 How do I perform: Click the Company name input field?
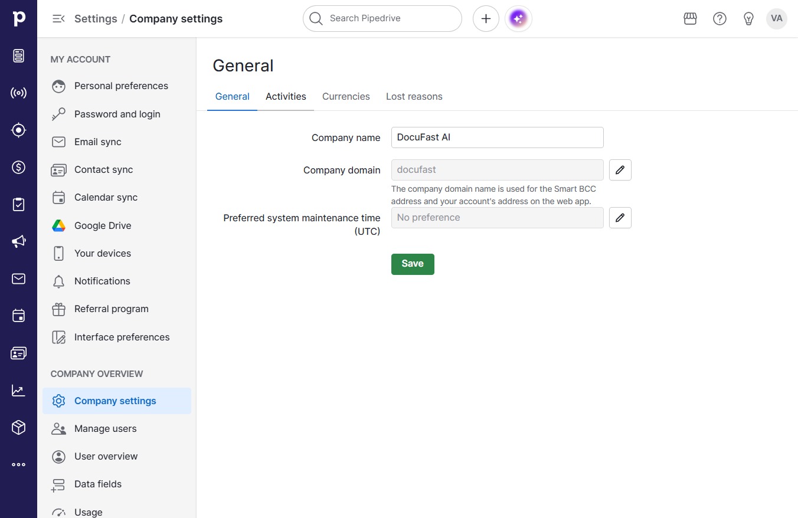498,137
